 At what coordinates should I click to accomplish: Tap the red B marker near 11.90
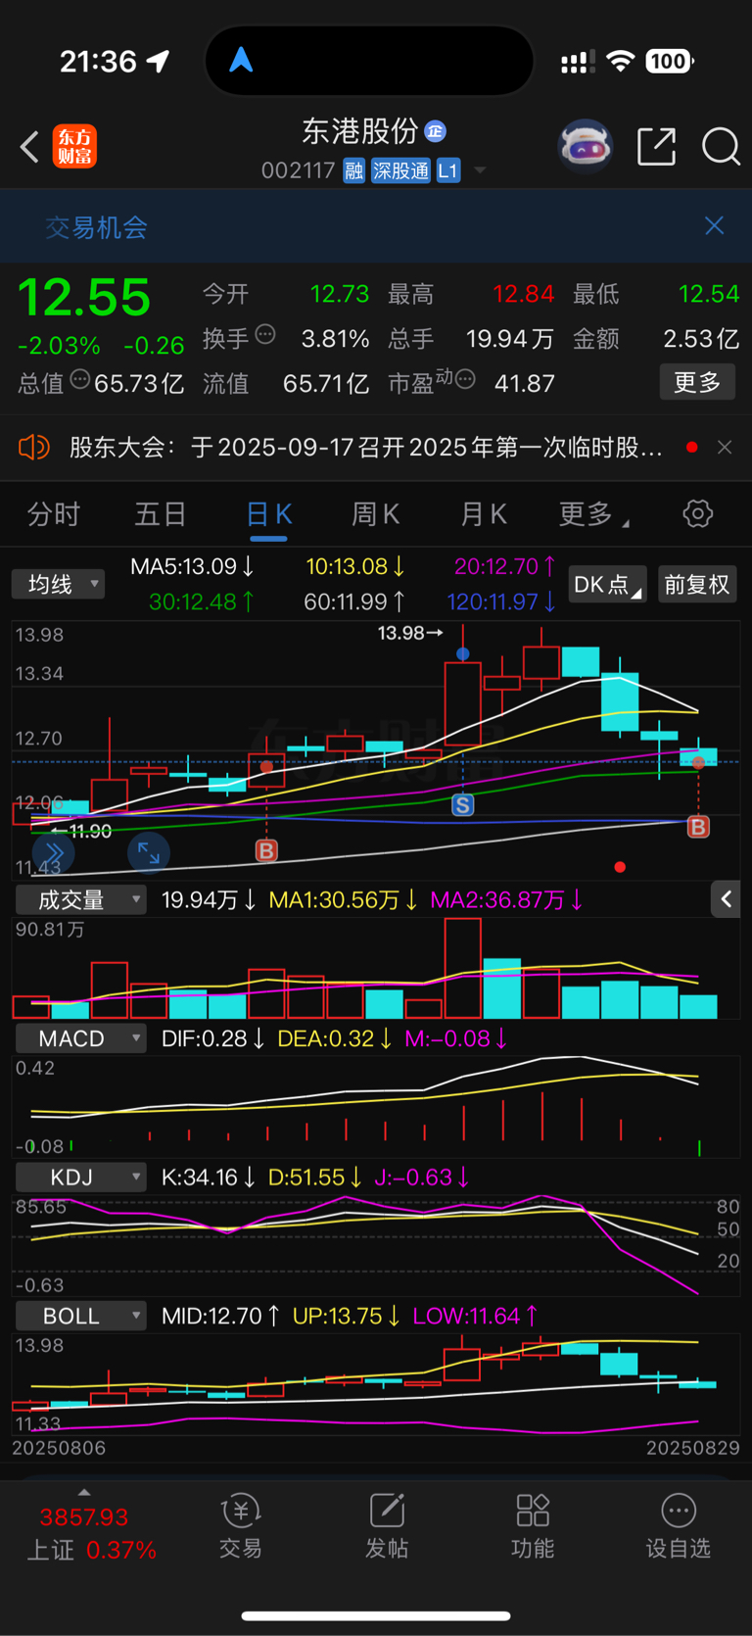pos(266,850)
